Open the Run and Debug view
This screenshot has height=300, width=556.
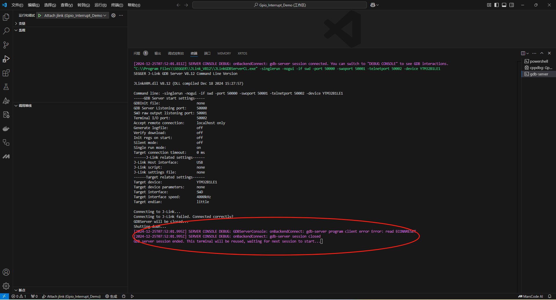pyautogui.click(x=6, y=59)
